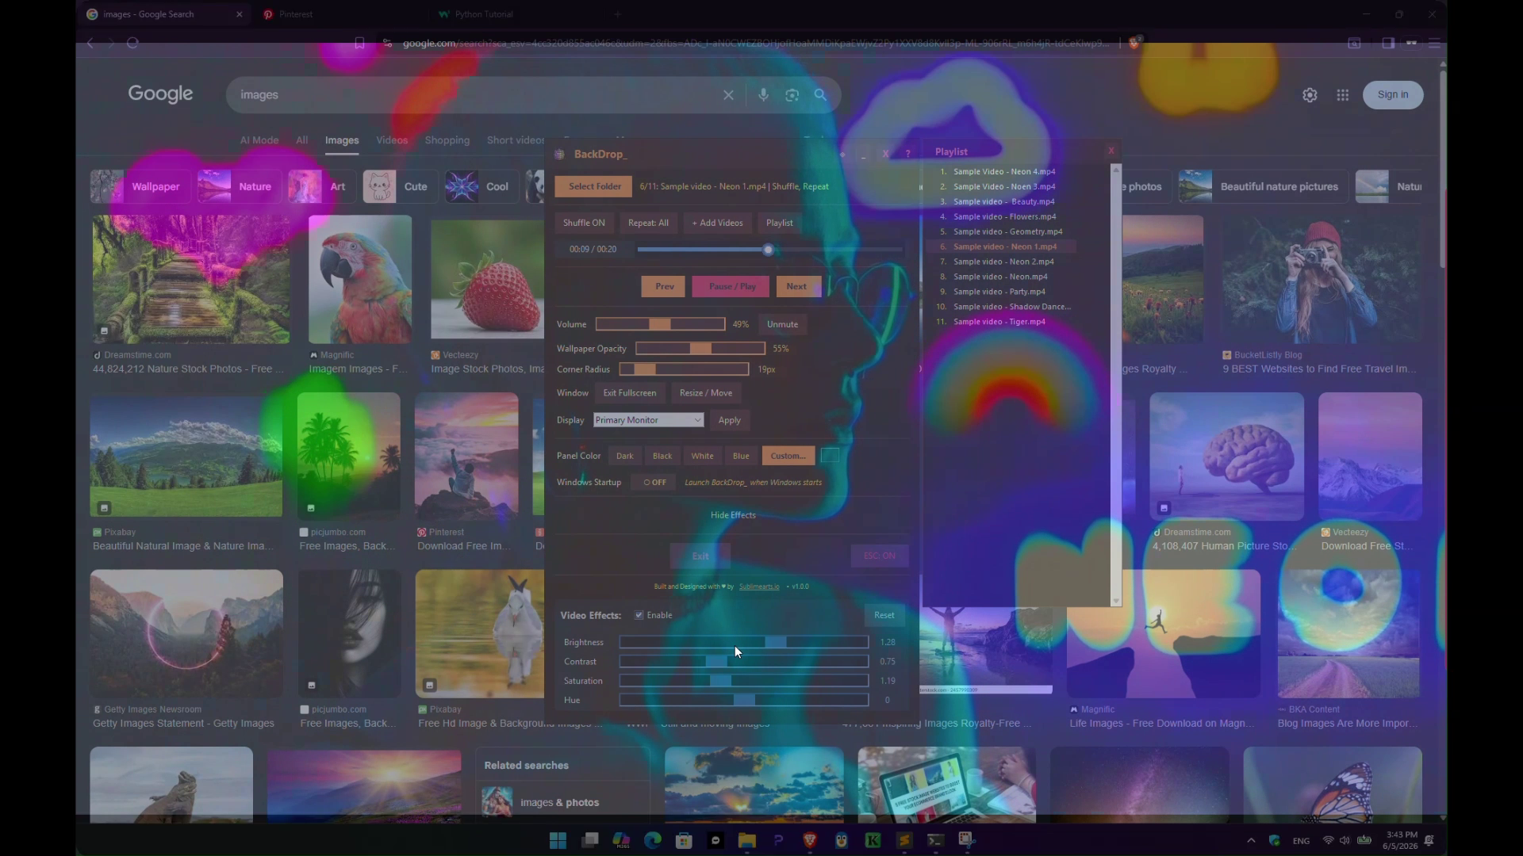Viewport: 1523px width, 856px height.
Task: Launch Microsoft Edge from the taskbar
Action: coord(653,840)
